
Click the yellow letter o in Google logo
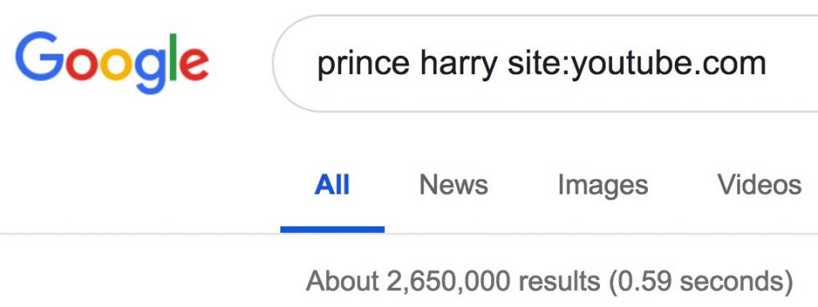point(116,63)
